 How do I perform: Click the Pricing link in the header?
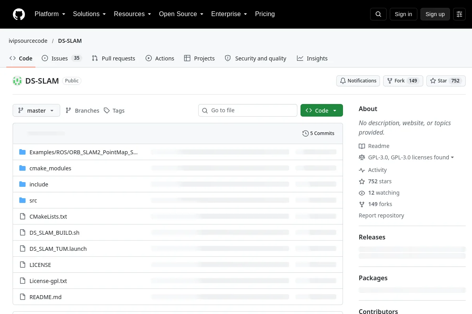[265, 14]
